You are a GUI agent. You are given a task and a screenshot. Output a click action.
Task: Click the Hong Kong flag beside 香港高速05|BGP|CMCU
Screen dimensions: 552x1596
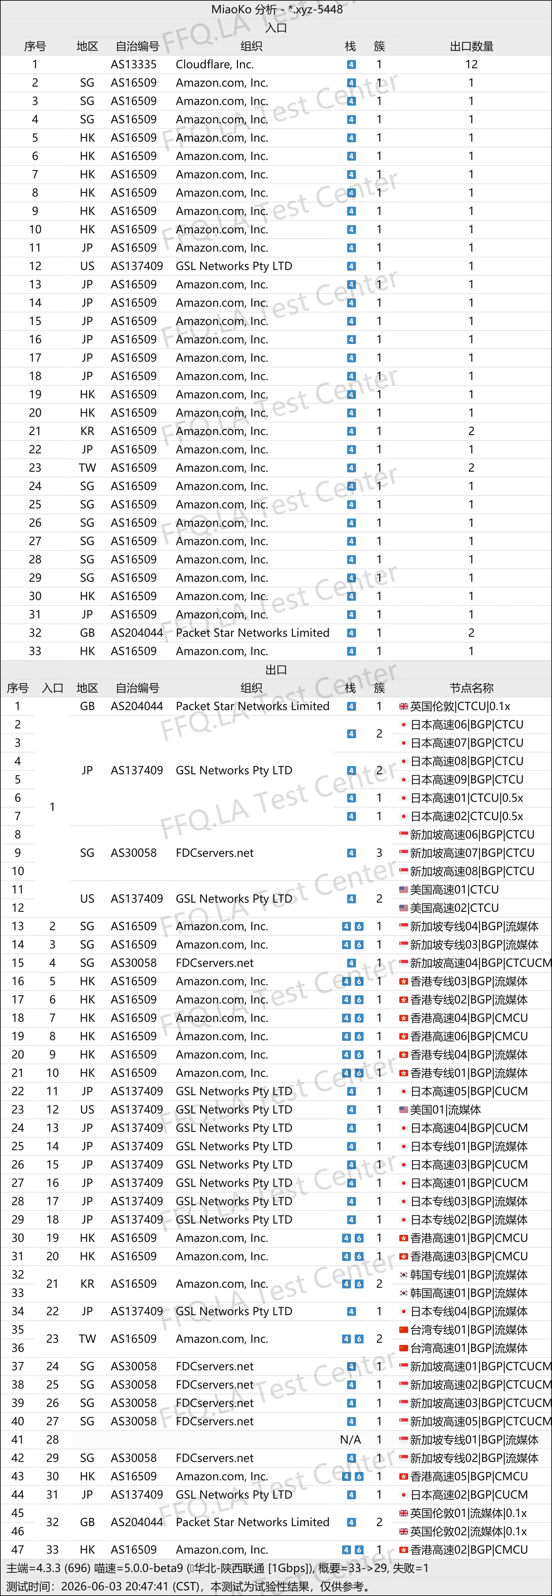[403, 1476]
